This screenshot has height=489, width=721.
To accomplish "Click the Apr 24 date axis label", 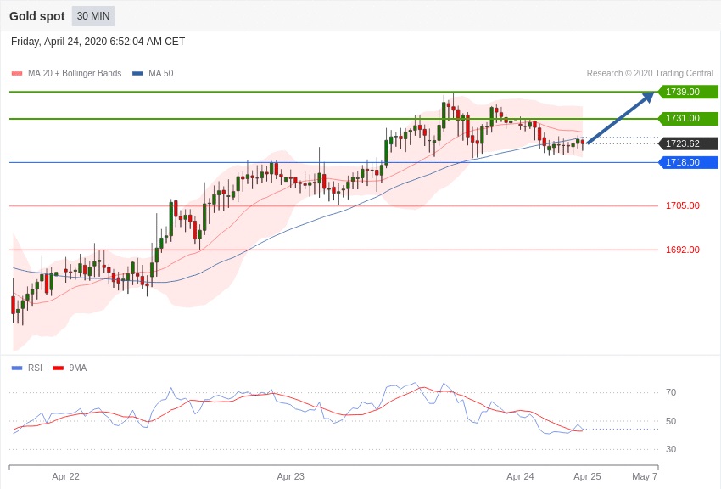I will coord(520,476).
